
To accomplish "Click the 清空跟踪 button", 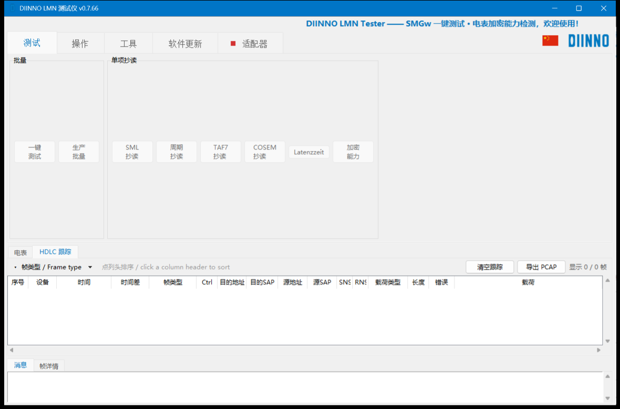I will tap(490, 267).
